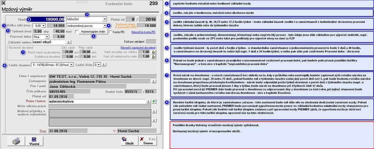Click the icon beside Koef. při změně počtu směn
The image size is (374, 149).
(x=154, y=56)
